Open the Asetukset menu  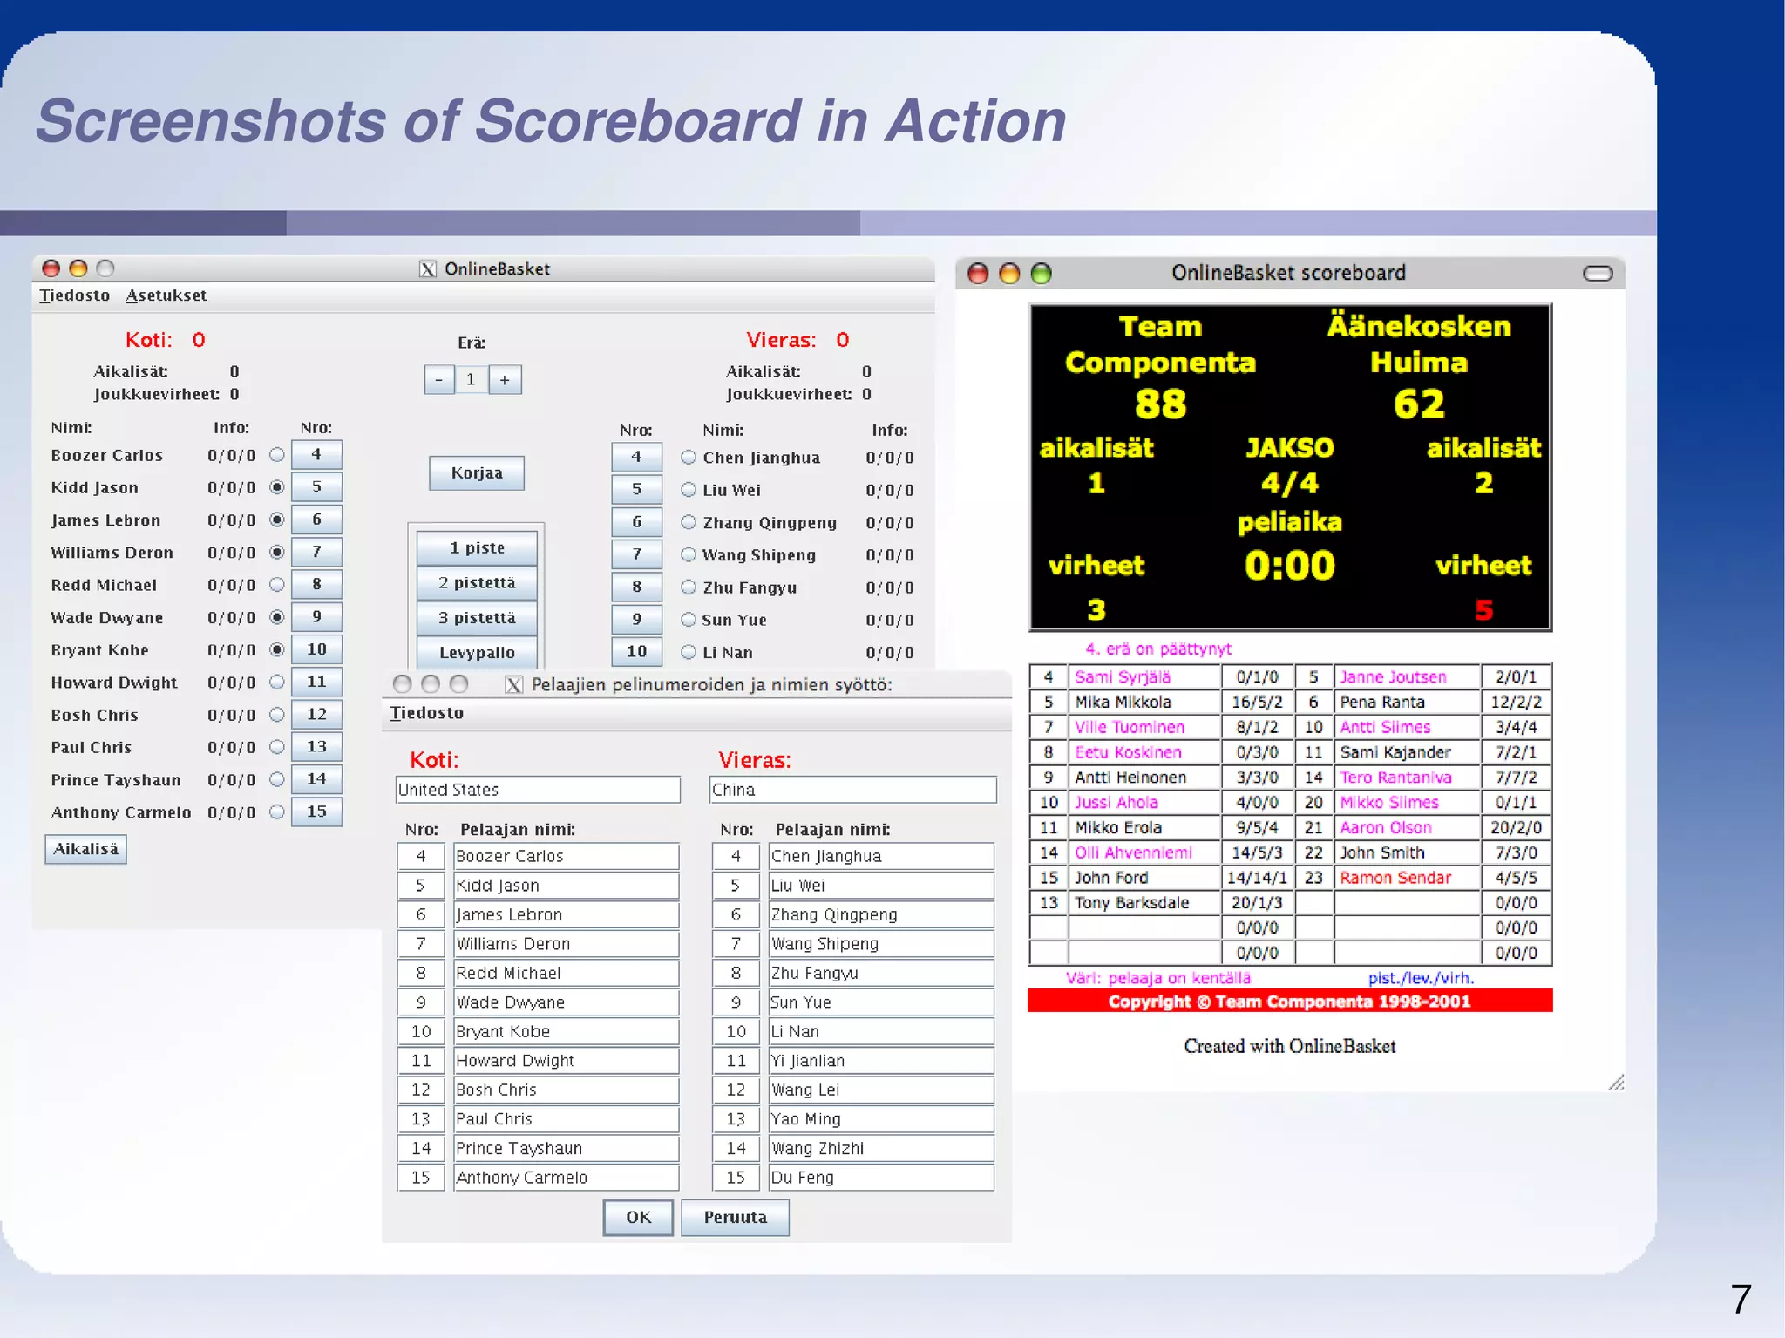166,295
